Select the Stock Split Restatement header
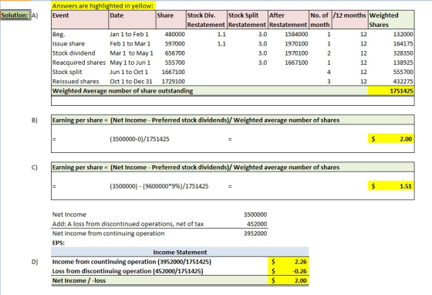 pos(247,20)
